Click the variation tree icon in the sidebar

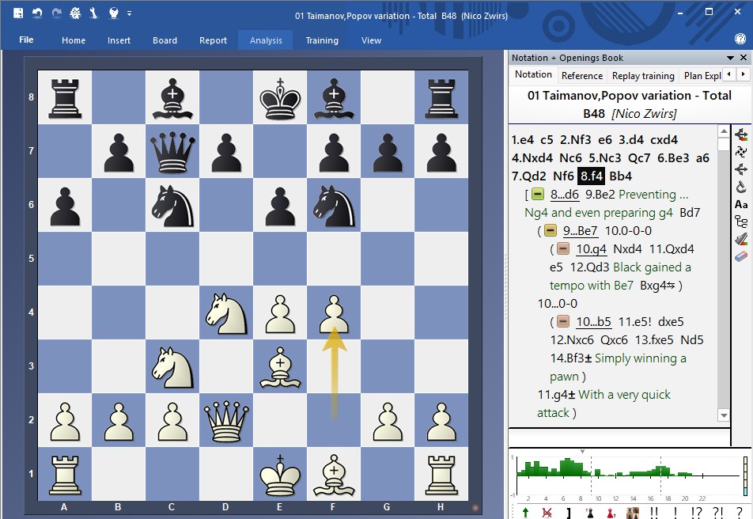point(741,222)
